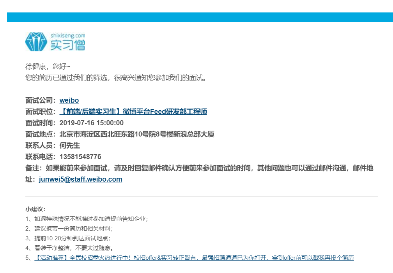Image resolution: width=393 pixels, height=273 pixels.
Task: Open the 活动推荐 全民校招季 promotion link
Action: 194,257
